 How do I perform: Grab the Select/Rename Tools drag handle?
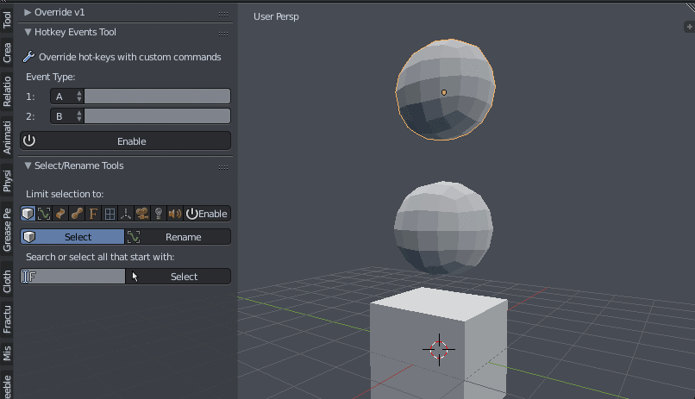click(x=223, y=167)
